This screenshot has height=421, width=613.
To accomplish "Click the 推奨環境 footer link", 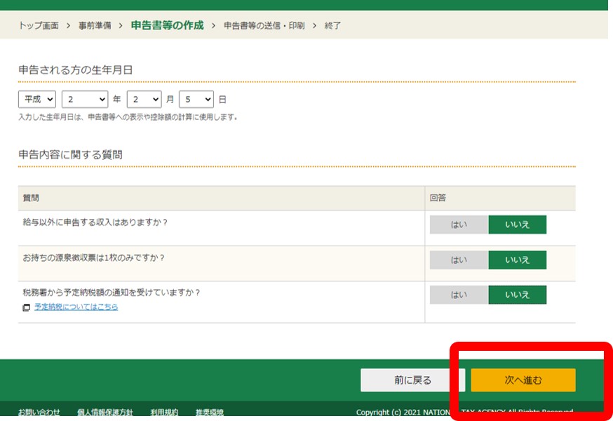I will [x=209, y=412].
